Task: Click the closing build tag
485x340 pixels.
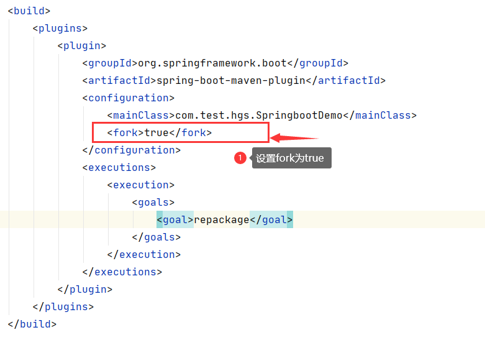Action: pos(32,324)
